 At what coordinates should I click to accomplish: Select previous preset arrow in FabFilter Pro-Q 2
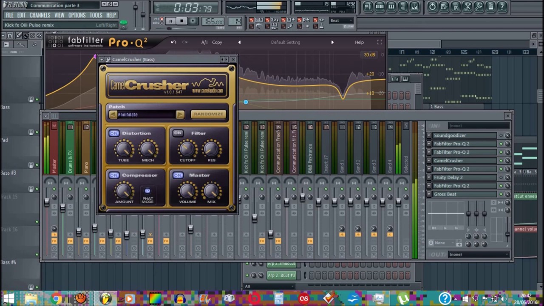coord(239,42)
